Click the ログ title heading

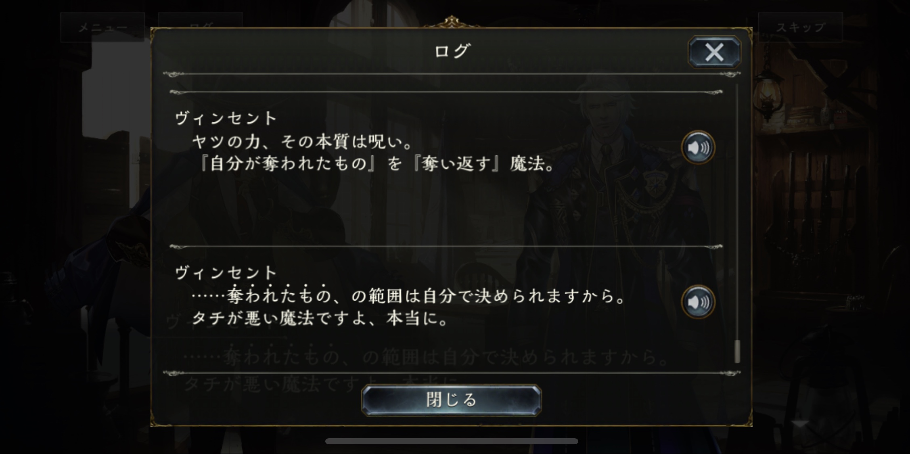point(452,51)
